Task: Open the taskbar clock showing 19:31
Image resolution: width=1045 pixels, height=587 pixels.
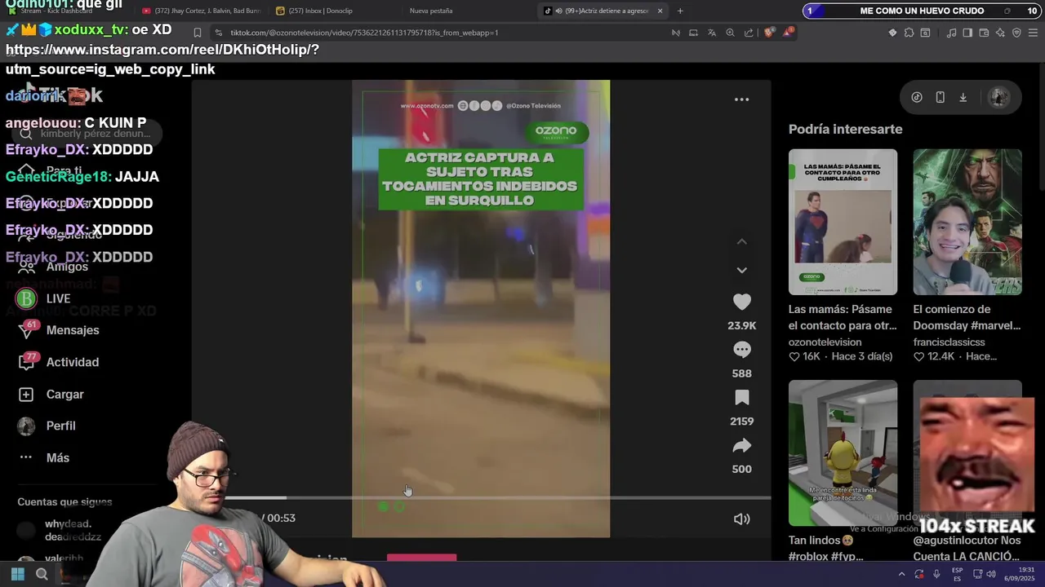Action: point(1020,574)
